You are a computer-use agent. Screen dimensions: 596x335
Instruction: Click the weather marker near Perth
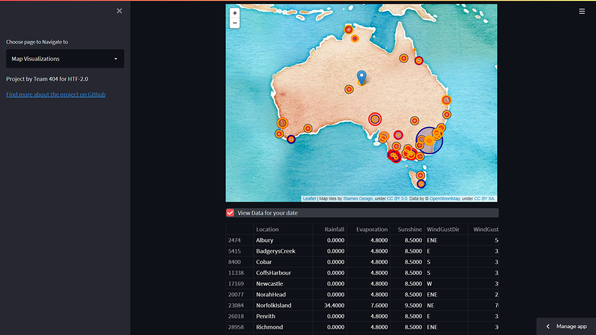coord(282,123)
